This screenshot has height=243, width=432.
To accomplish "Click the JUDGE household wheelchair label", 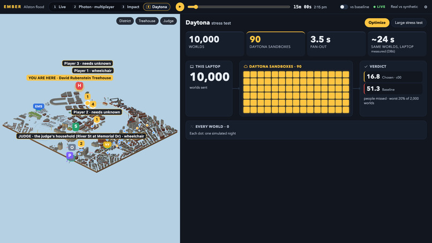I will tap(81, 136).
